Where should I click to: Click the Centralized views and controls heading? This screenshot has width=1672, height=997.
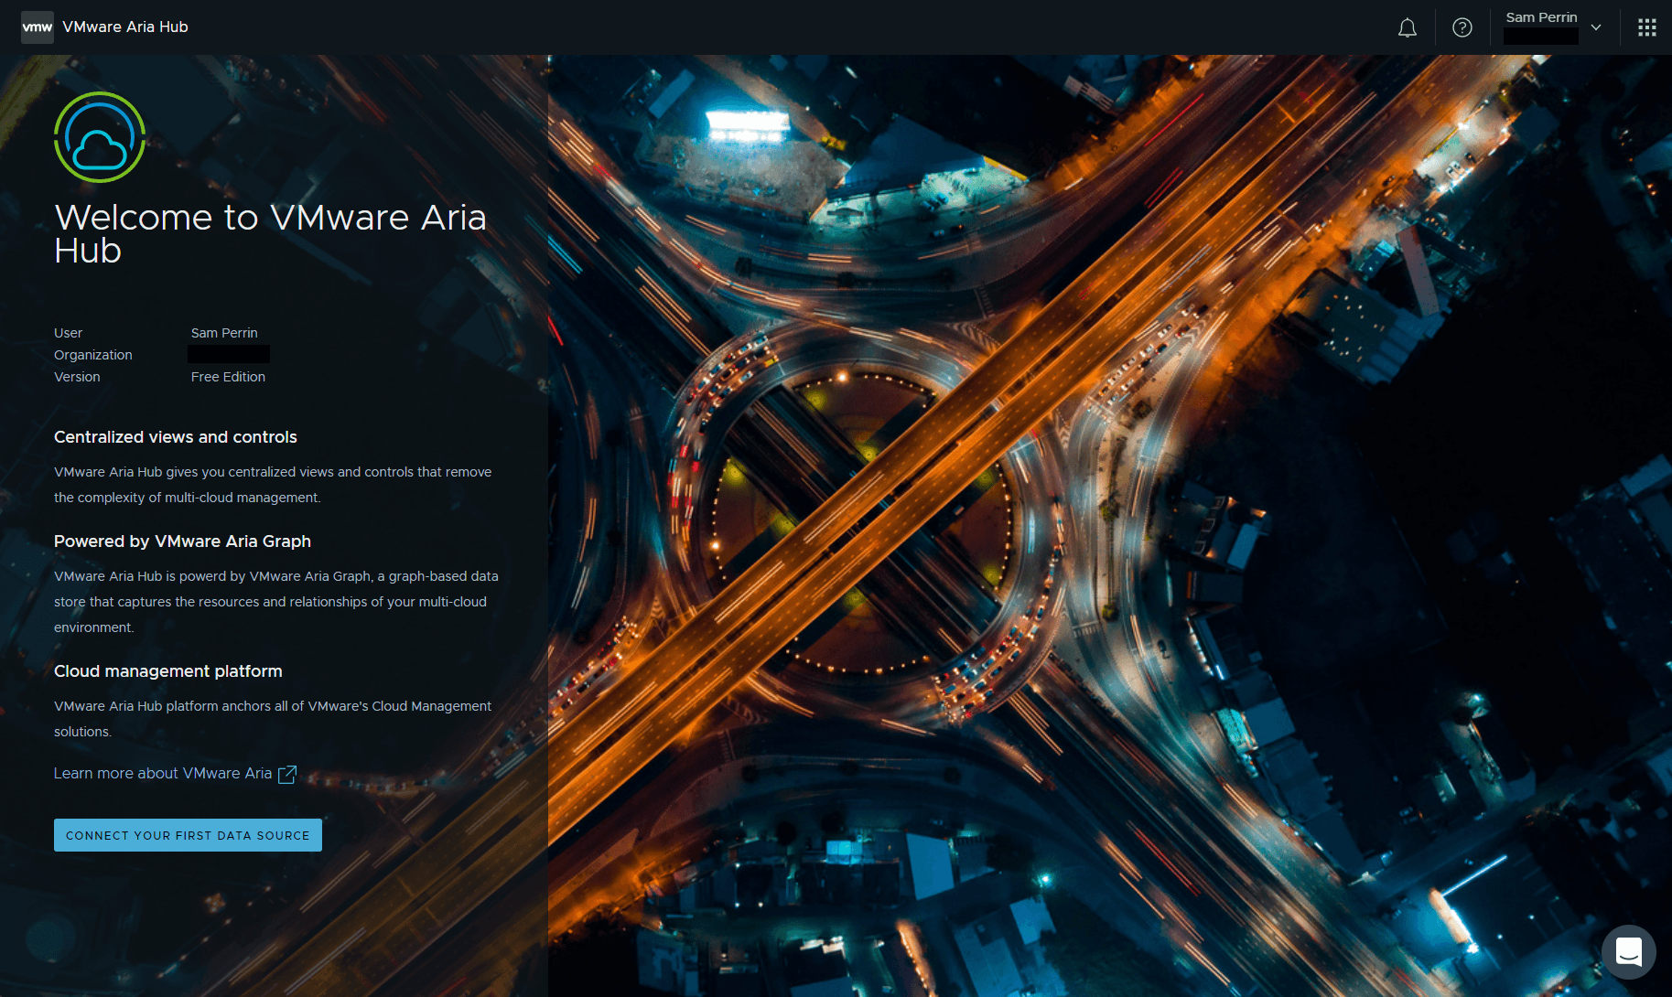pyautogui.click(x=175, y=437)
